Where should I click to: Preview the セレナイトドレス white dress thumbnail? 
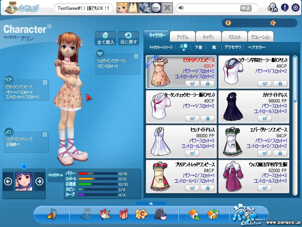(x=161, y=141)
